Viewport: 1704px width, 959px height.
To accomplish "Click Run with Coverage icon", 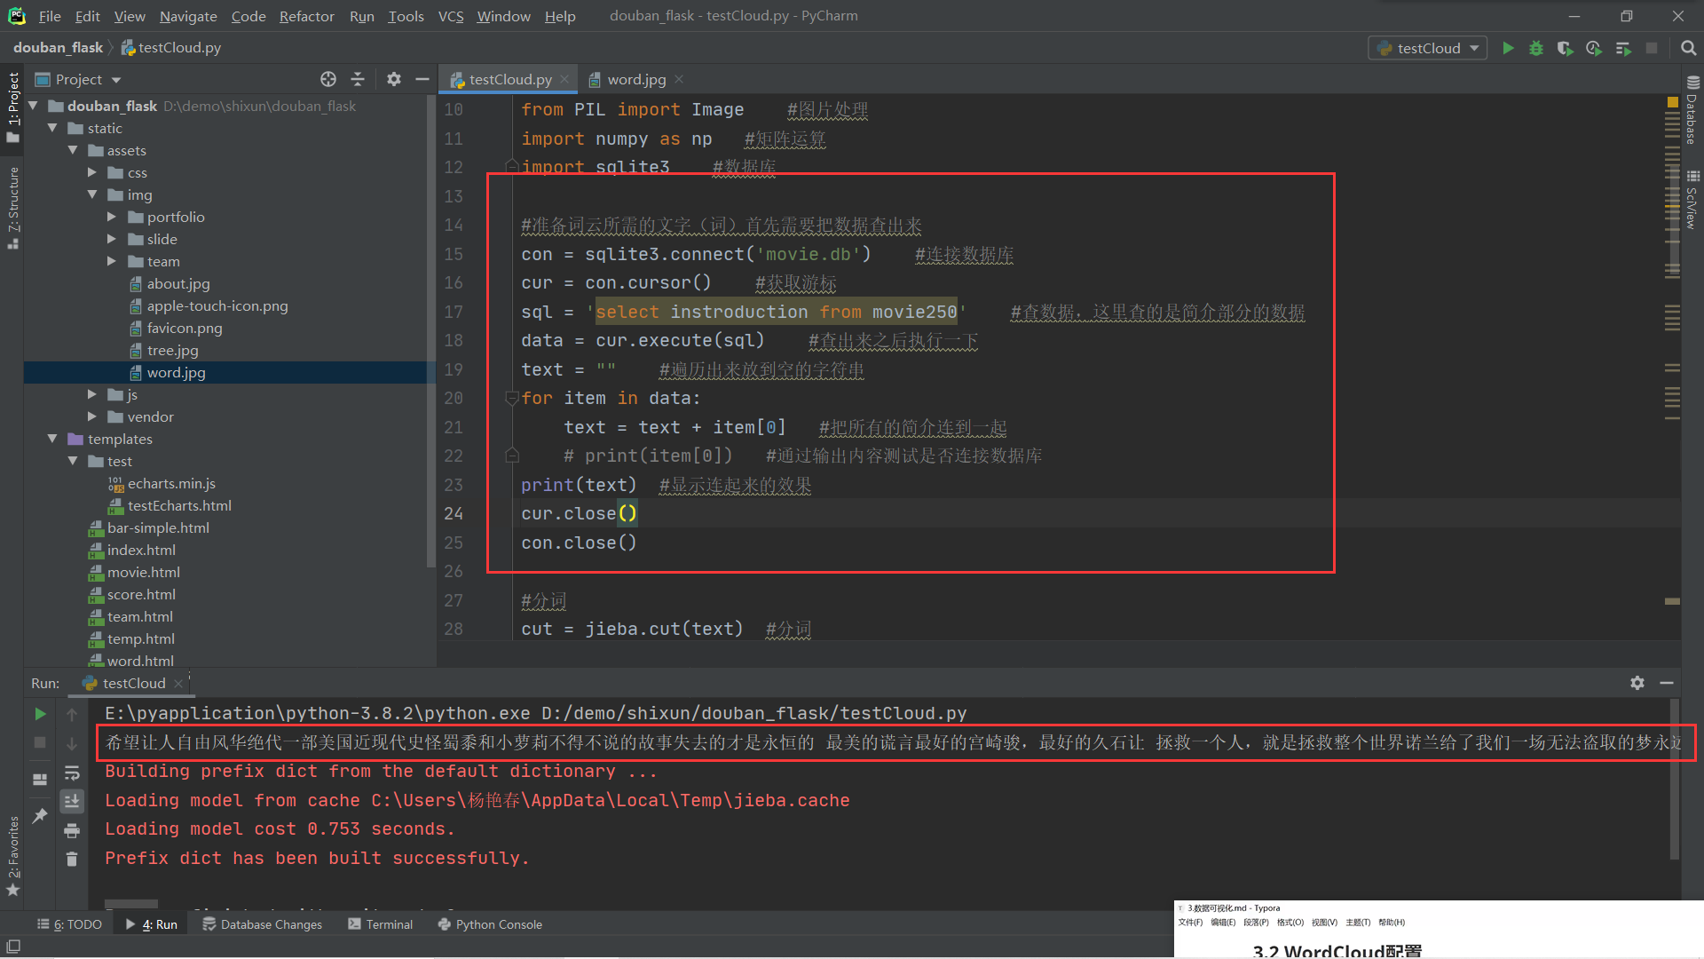I will tap(1565, 48).
